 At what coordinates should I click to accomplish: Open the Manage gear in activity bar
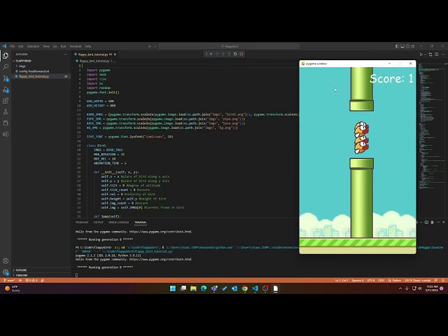[6, 272]
